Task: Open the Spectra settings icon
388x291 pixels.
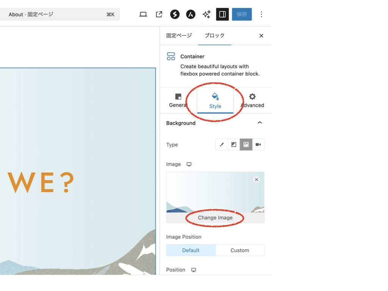Action: pos(175,14)
